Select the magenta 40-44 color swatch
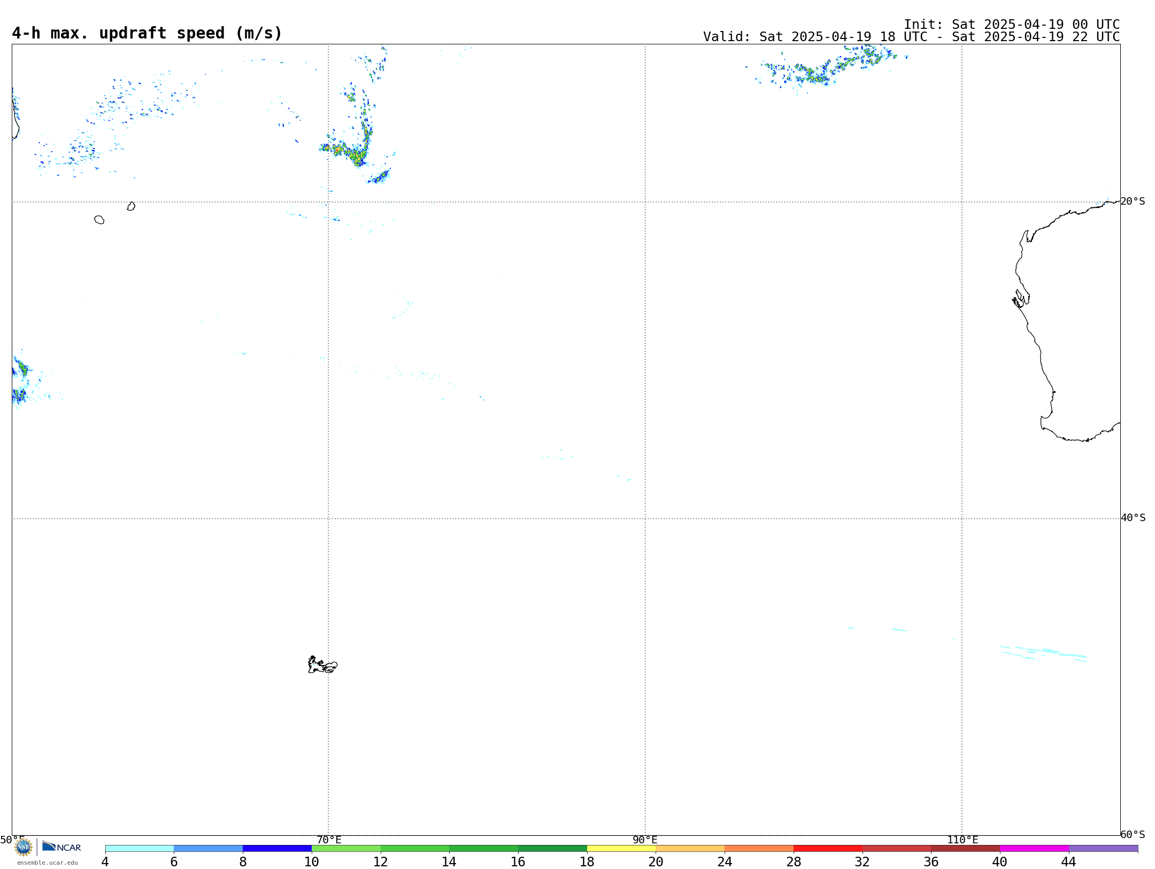The height and width of the screenshot is (869, 1155). click(1034, 848)
